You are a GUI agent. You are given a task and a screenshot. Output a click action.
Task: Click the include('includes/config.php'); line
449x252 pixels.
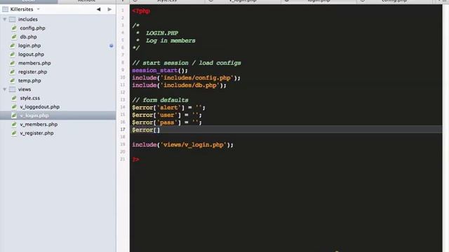pyautogui.click(x=186, y=78)
